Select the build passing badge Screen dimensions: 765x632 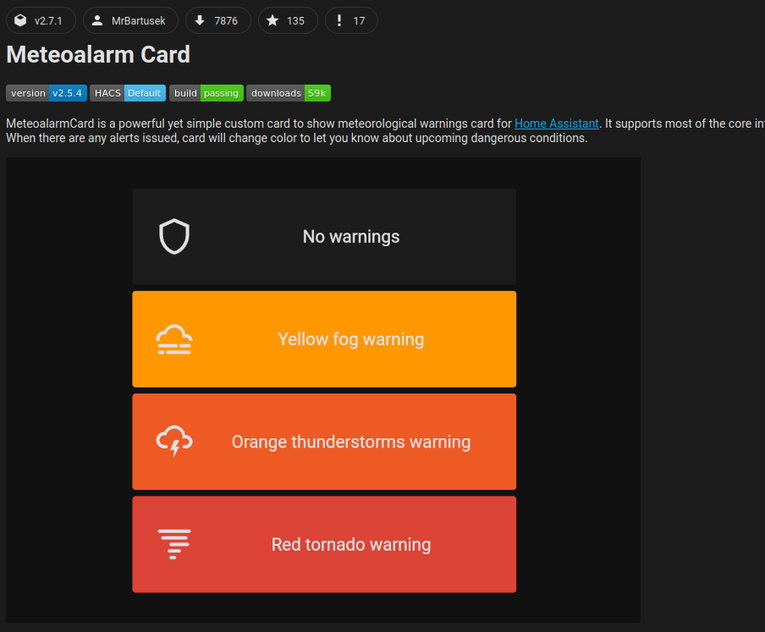point(206,93)
